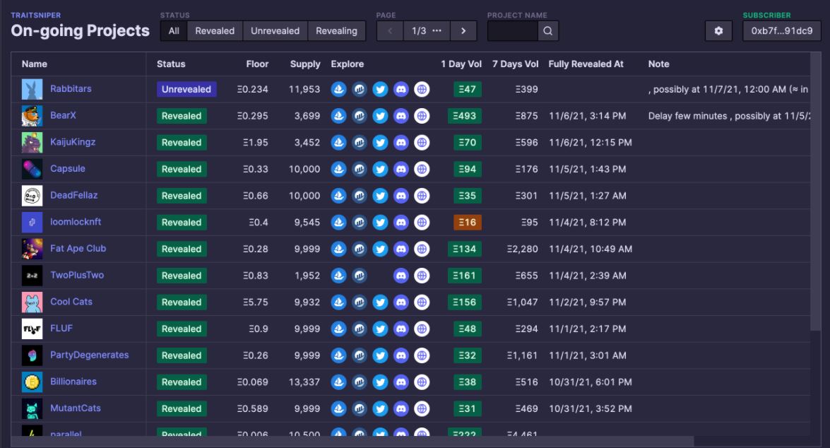
Task: Click into the Project Name search field
Action: click(x=513, y=31)
